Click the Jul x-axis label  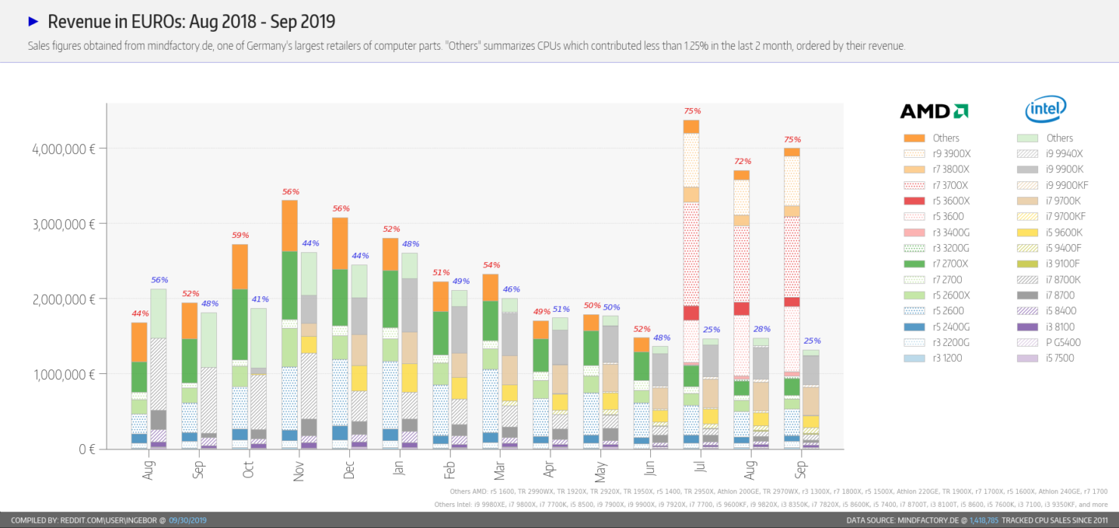pos(702,465)
